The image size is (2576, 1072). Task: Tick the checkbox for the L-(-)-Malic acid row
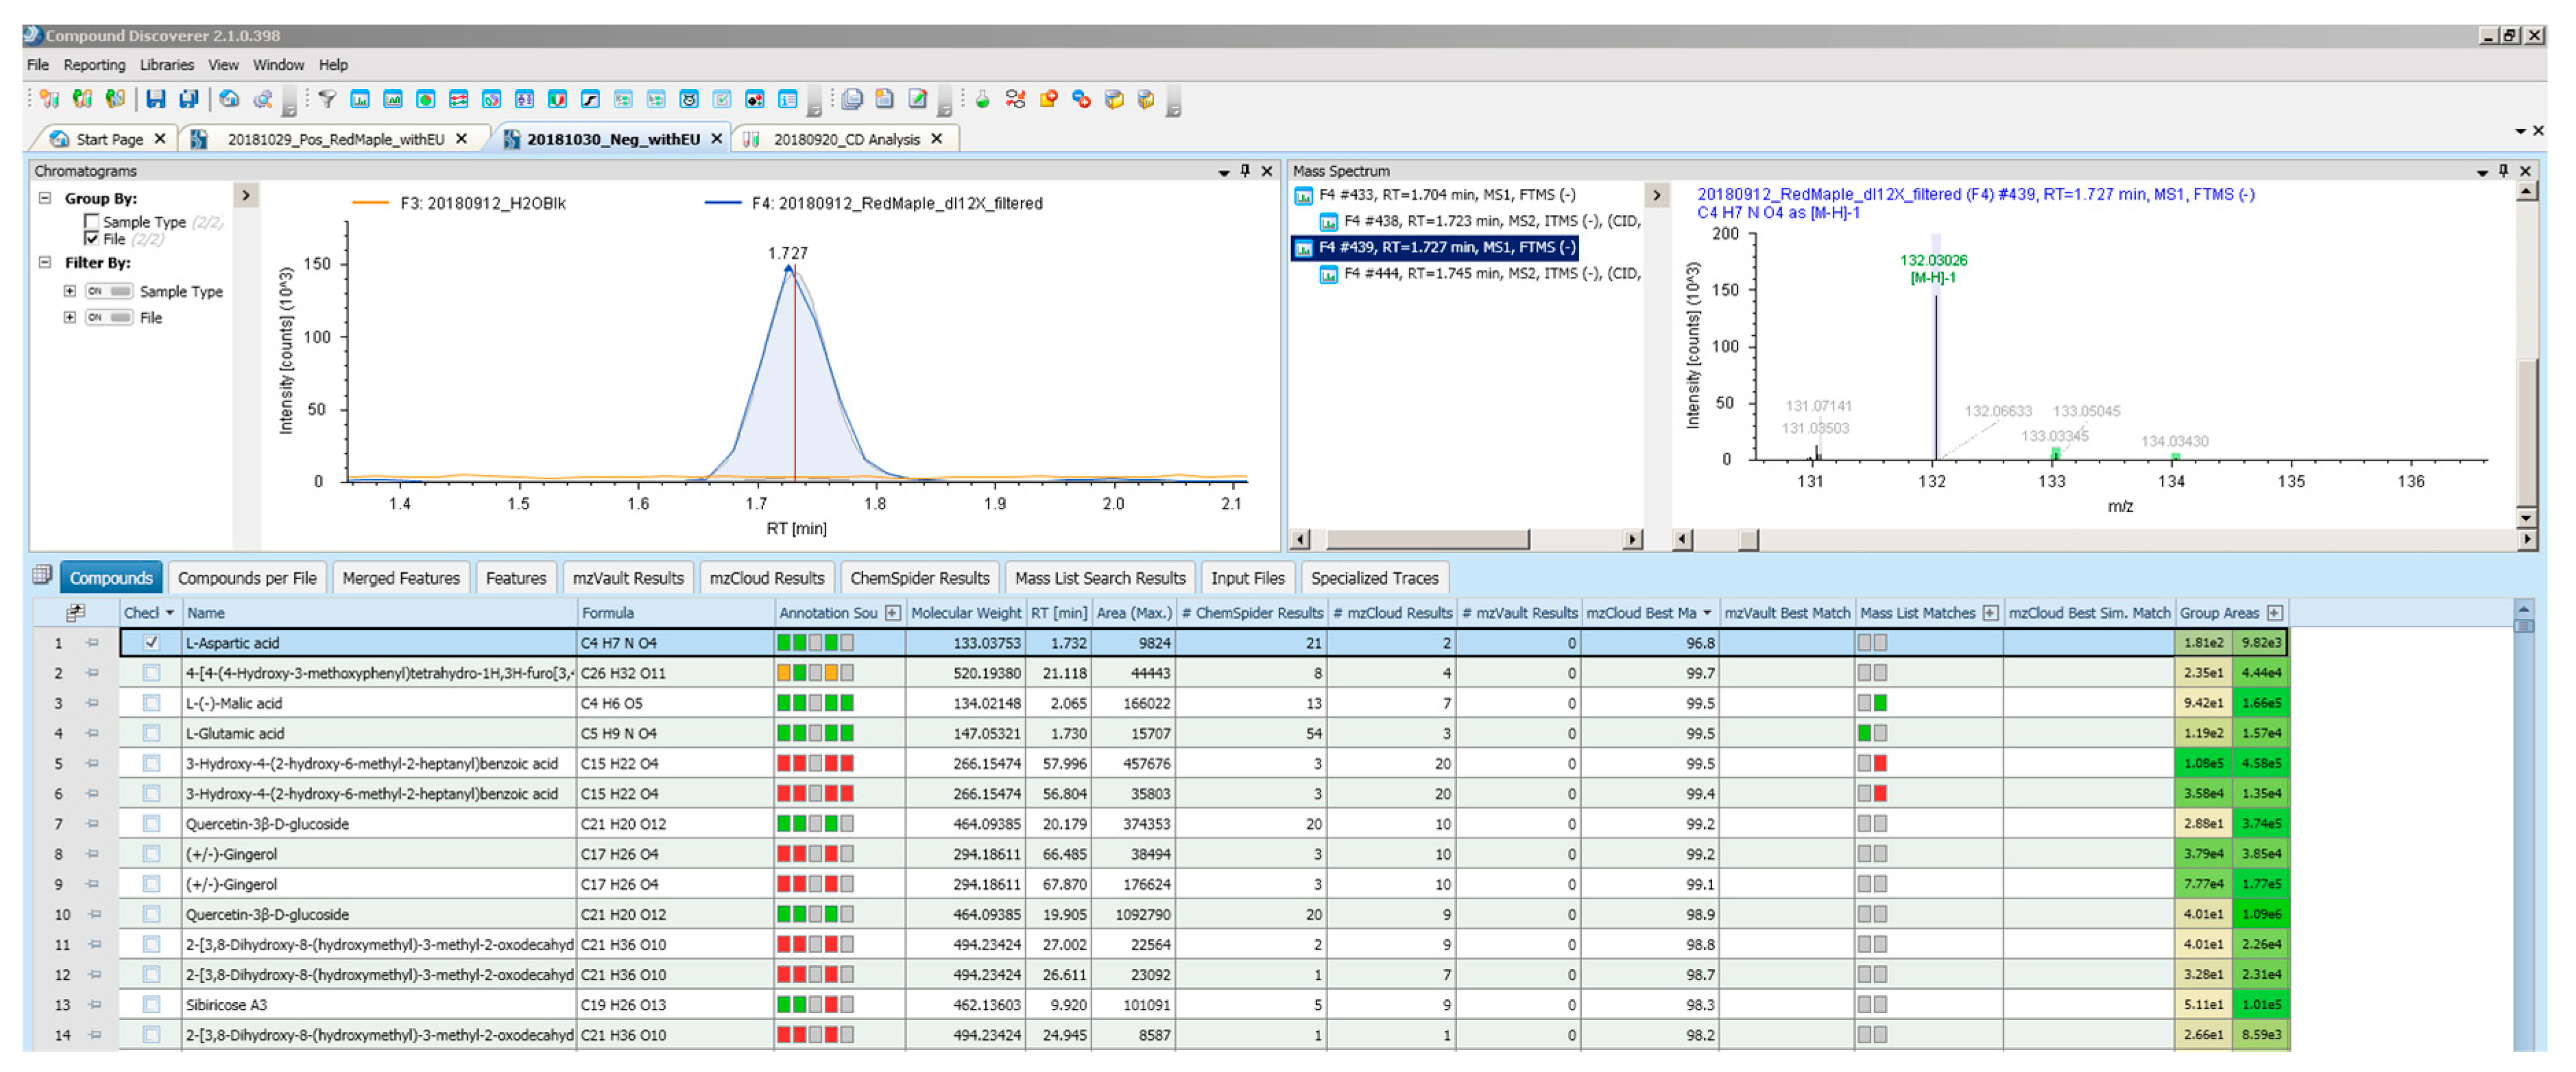point(151,703)
